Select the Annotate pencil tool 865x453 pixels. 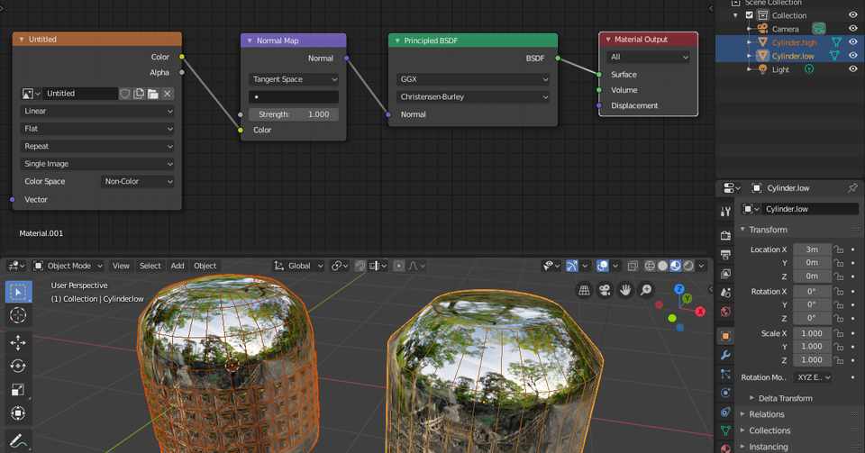(x=18, y=441)
